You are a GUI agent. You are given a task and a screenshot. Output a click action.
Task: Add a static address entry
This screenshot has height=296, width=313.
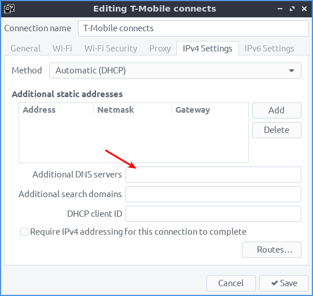(277, 110)
